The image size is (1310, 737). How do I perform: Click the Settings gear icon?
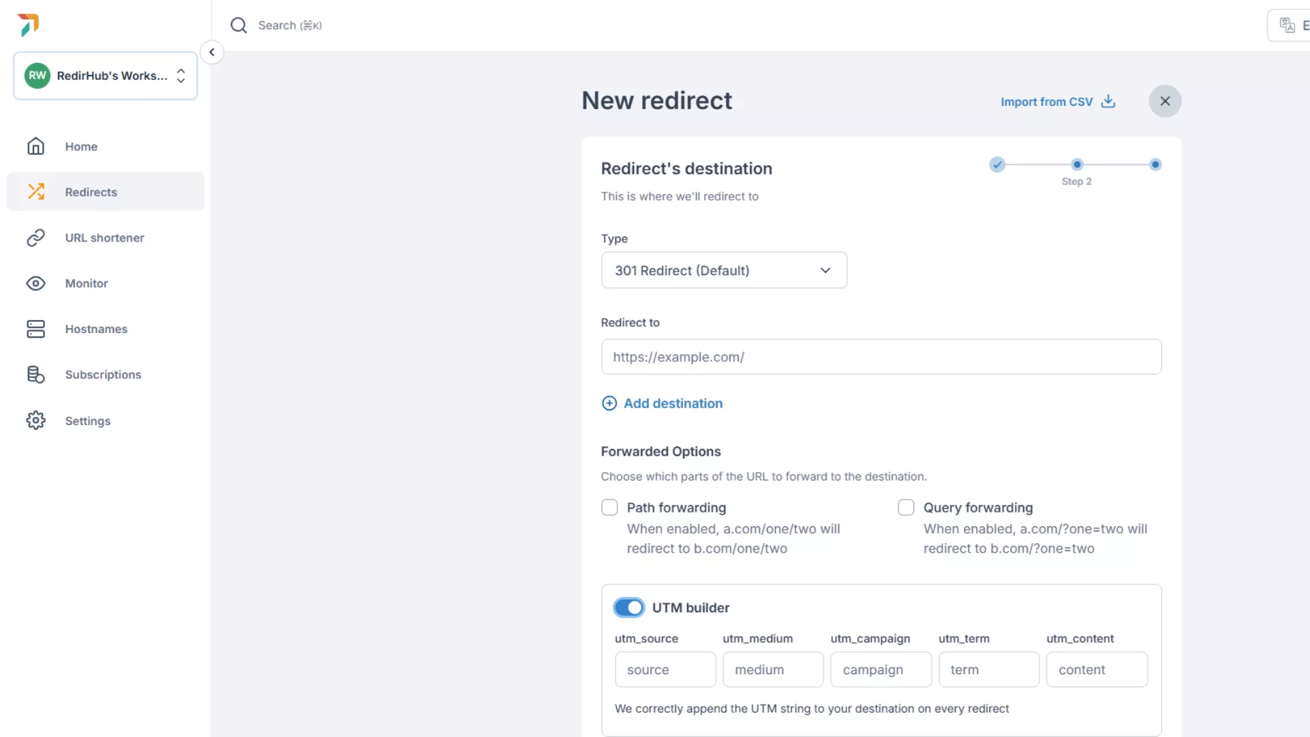pyautogui.click(x=35, y=420)
